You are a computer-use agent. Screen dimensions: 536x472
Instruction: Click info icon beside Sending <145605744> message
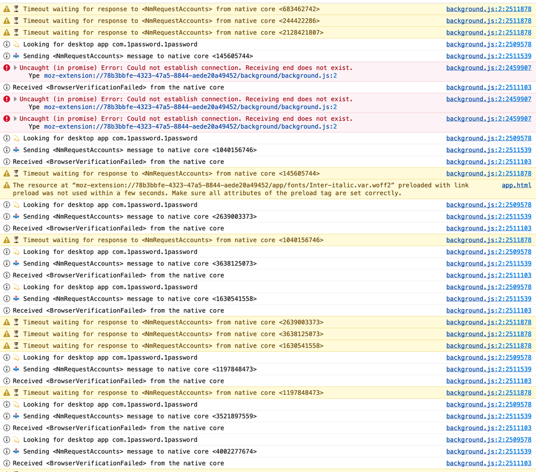pos(6,56)
